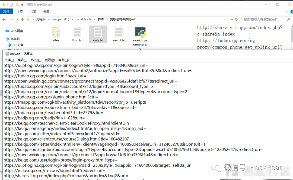
Task: Click the new folder icon in quick access toolbar
Action: 17,5
